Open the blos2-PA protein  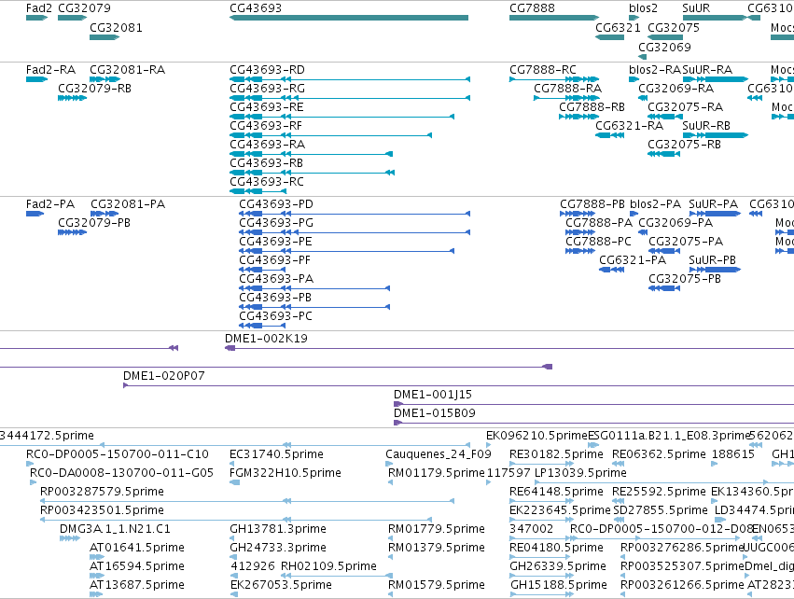click(x=634, y=214)
